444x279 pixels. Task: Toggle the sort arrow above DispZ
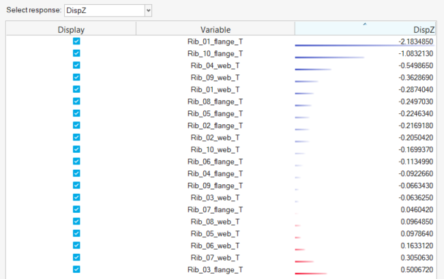tap(364, 24)
